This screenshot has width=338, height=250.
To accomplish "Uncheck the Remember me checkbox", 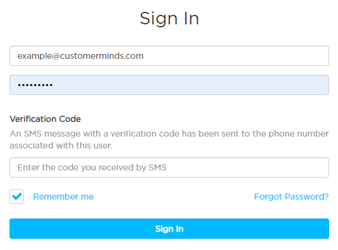I will pyautogui.click(x=17, y=197).
